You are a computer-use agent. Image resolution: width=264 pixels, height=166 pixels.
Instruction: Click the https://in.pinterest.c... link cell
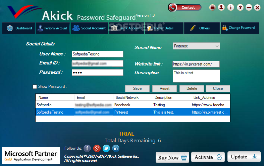coord(210,112)
